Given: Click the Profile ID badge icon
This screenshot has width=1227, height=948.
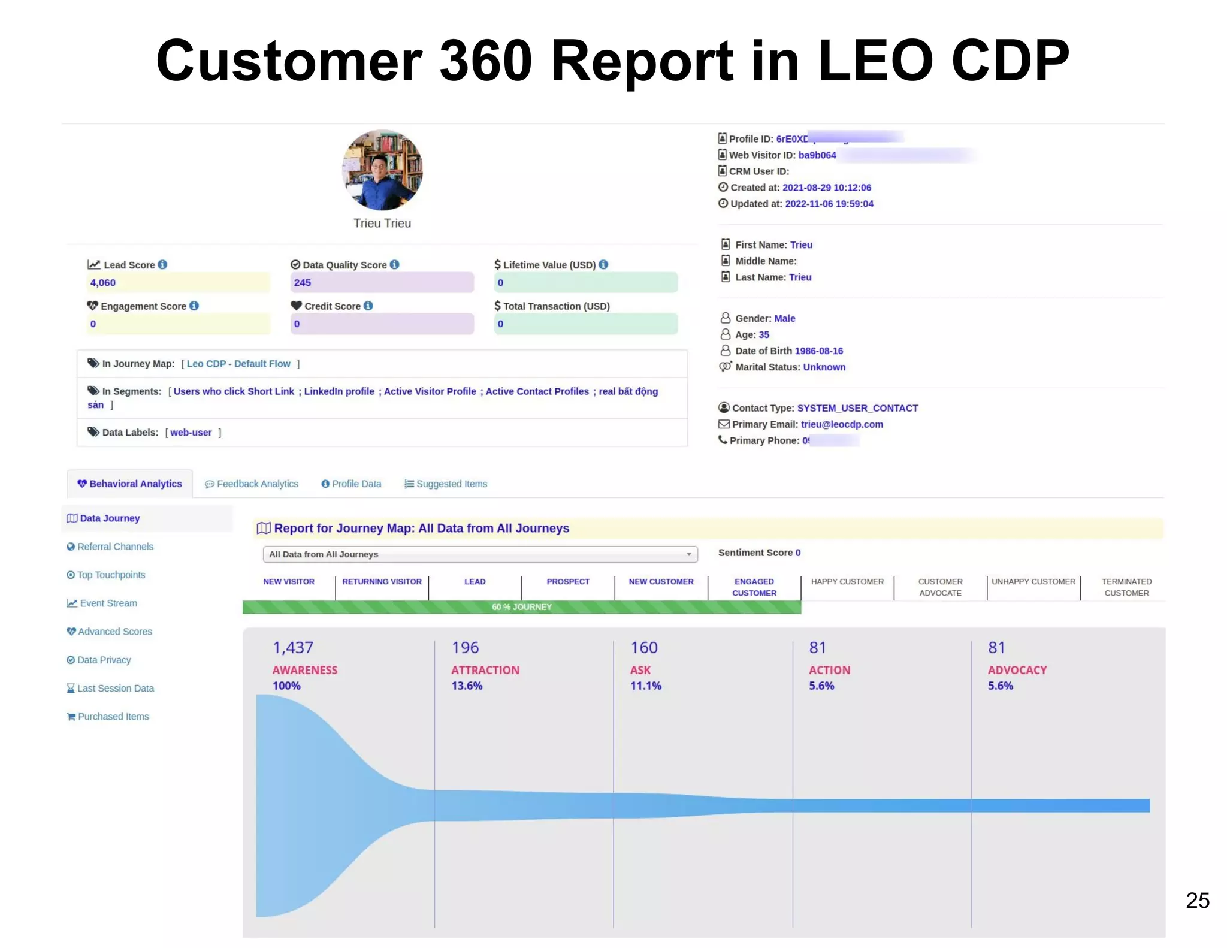Looking at the screenshot, I should coord(723,138).
